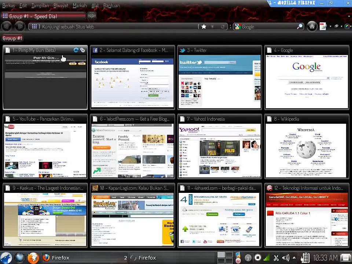The width and height of the screenshot is (352, 264).
Task: Open the network signal tray icon
Action: pyautogui.click(x=267, y=258)
